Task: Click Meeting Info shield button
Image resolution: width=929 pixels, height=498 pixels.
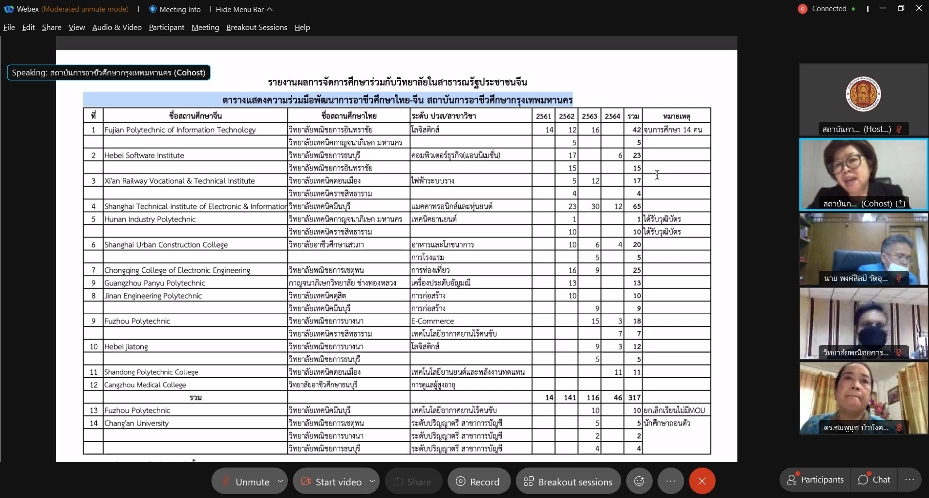Action: [x=175, y=9]
